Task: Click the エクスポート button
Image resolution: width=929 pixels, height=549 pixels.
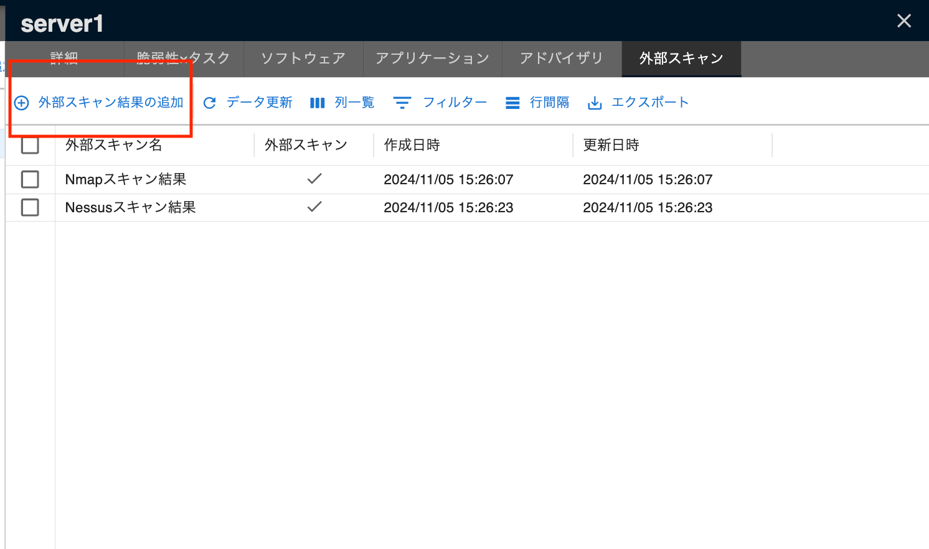Action: click(651, 102)
